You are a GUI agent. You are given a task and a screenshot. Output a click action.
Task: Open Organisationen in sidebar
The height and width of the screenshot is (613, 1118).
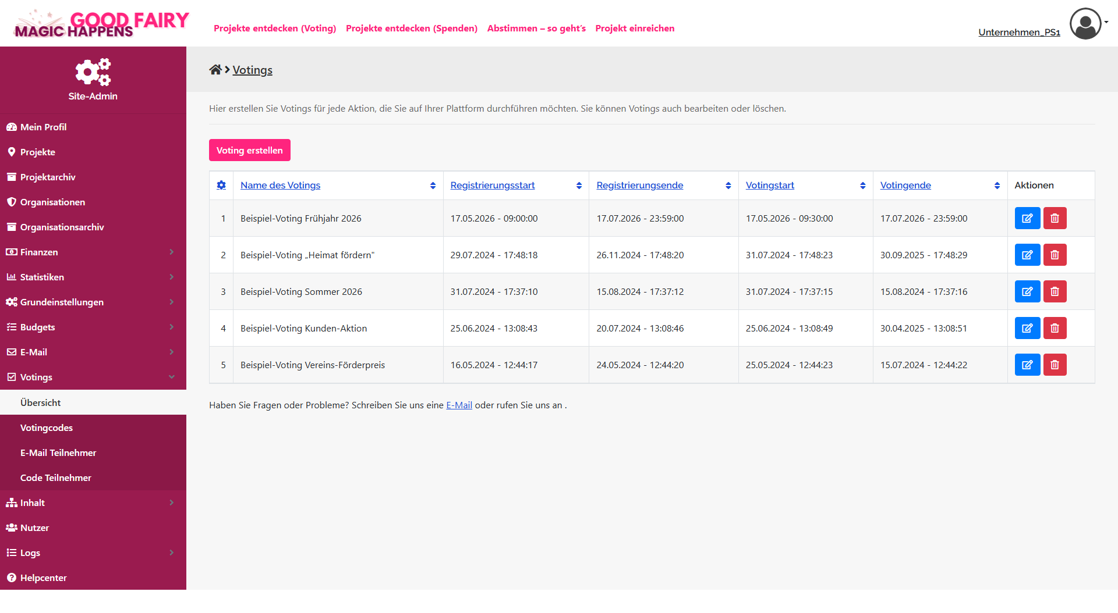point(93,202)
